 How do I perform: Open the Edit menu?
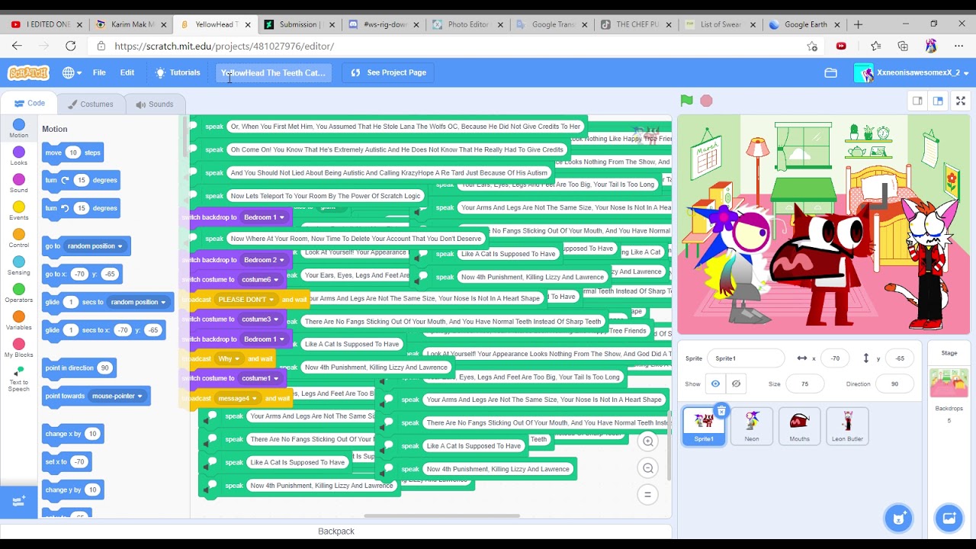tap(127, 73)
